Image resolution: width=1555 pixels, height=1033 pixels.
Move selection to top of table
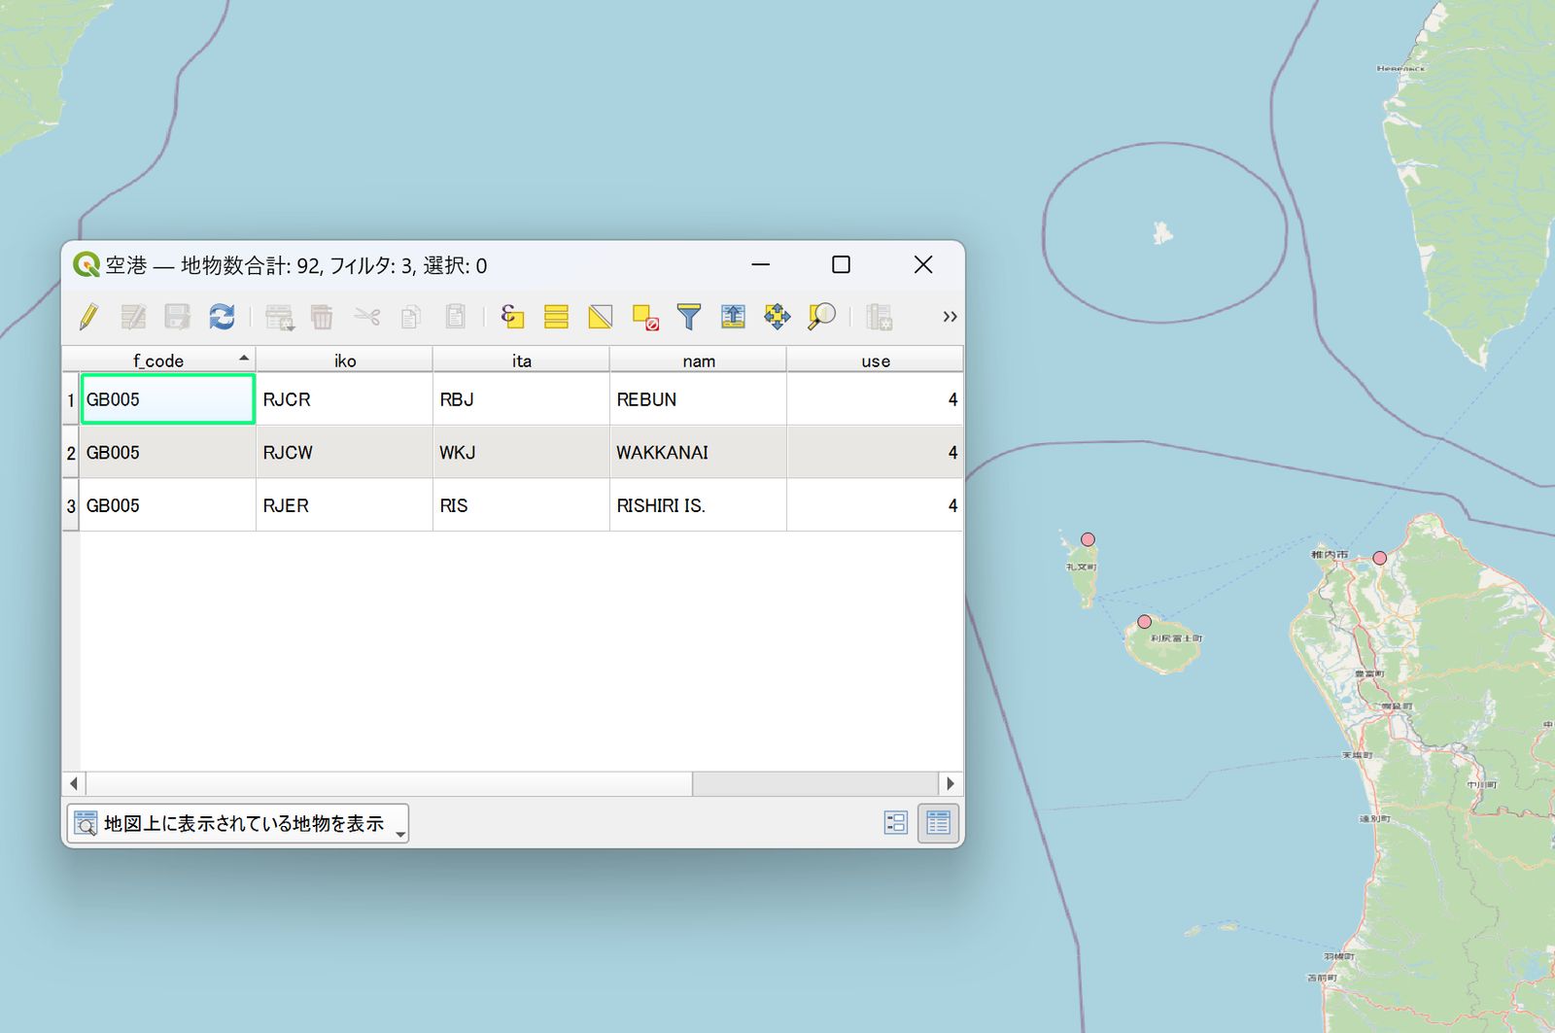(x=733, y=317)
